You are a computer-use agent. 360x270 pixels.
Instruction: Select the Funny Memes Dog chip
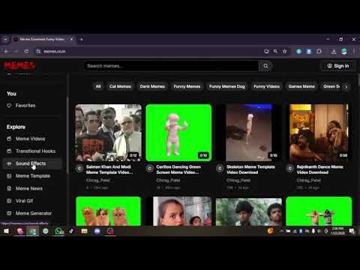(227, 86)
